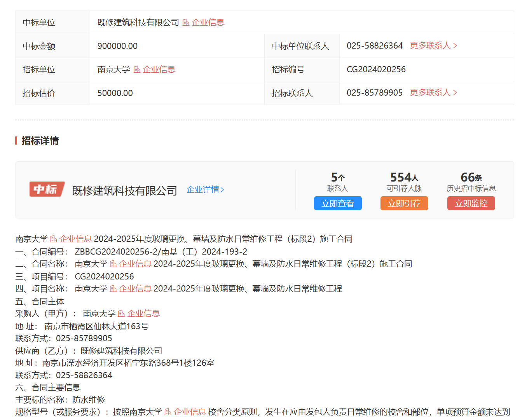
Task: Click 中标金额 value 900000.00
Action: click(117, 46)
